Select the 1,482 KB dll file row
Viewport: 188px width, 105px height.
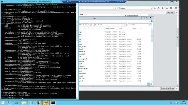click(110, 39)
